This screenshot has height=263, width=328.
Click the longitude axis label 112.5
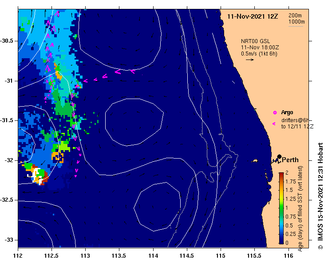point(51,256)
